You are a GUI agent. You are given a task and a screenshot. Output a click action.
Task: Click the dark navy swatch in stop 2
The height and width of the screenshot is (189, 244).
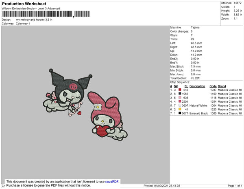coord(180,94)
